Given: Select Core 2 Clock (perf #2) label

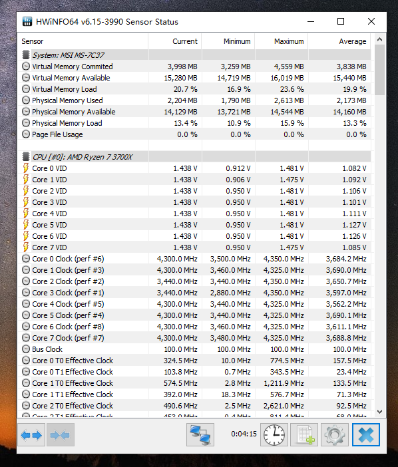Looking at the screenshot, I should (x=68, y=281).
